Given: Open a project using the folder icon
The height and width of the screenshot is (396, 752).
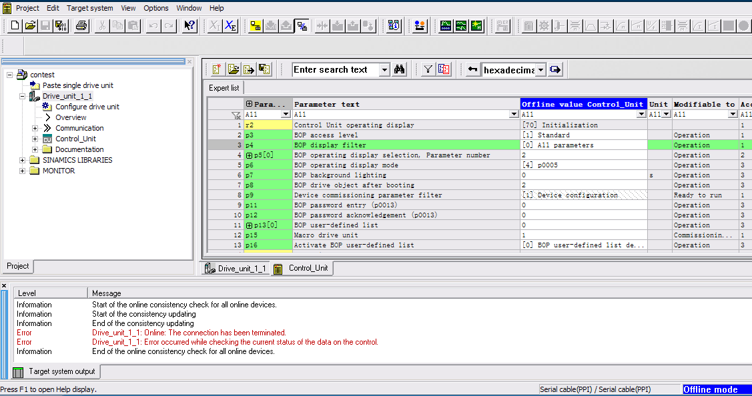Looking at the screenshot, I should [x=30, y=25].
